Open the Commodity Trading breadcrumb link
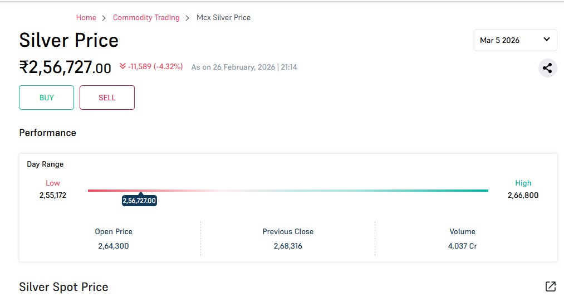This screenshot has height=306, width=564. click(x=146, y=18)
